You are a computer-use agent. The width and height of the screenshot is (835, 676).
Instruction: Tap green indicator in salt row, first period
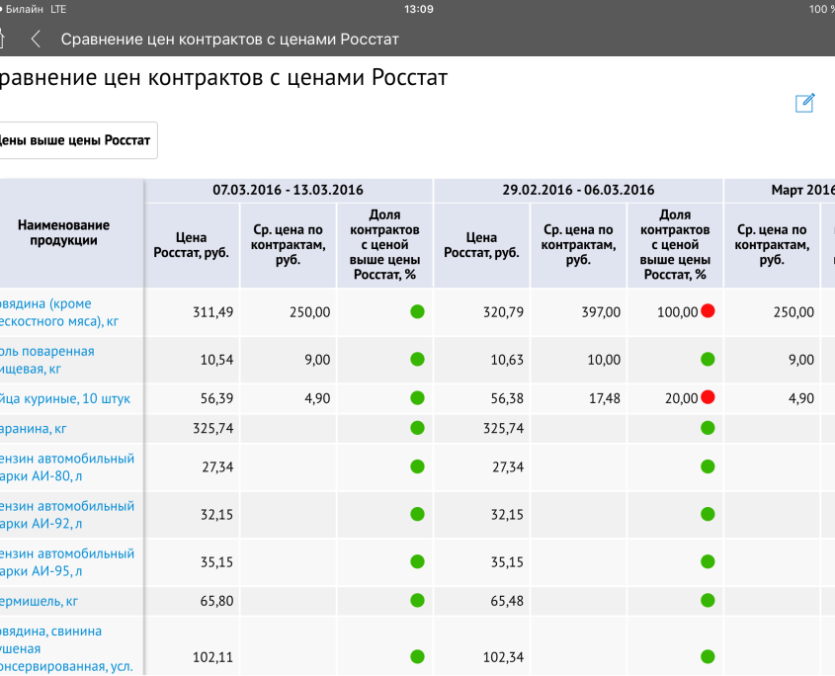(x=417, y=360)
